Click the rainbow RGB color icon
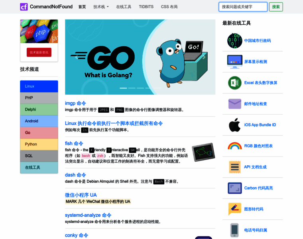303x239 pixels. click(234, 146)
